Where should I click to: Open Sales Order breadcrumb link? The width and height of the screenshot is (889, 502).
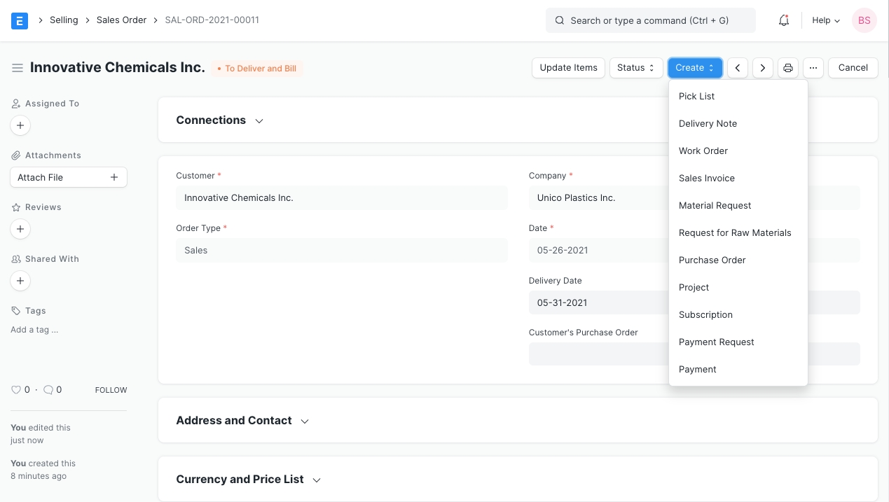(121, 20)
